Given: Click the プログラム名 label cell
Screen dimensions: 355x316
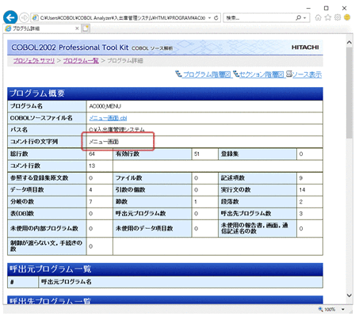Looking at the screenshot, I should tap(47, 106).
